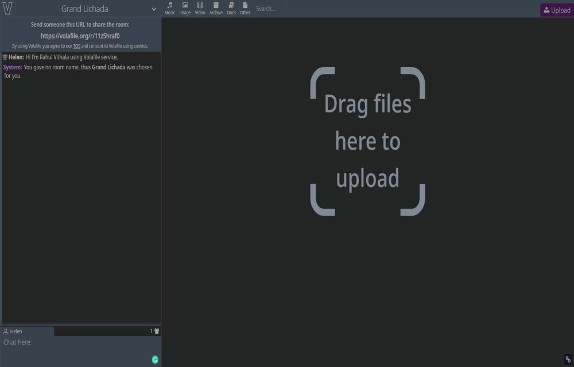Filter files by Music
The width and height of the screenshot is (574, 367).
(x=169, y=9)
